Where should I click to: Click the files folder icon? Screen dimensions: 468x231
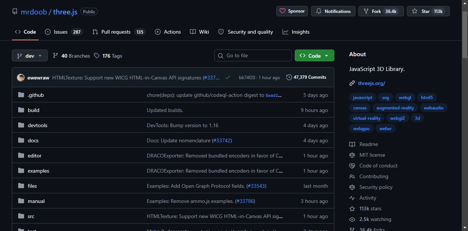click(x=21, y=186)
